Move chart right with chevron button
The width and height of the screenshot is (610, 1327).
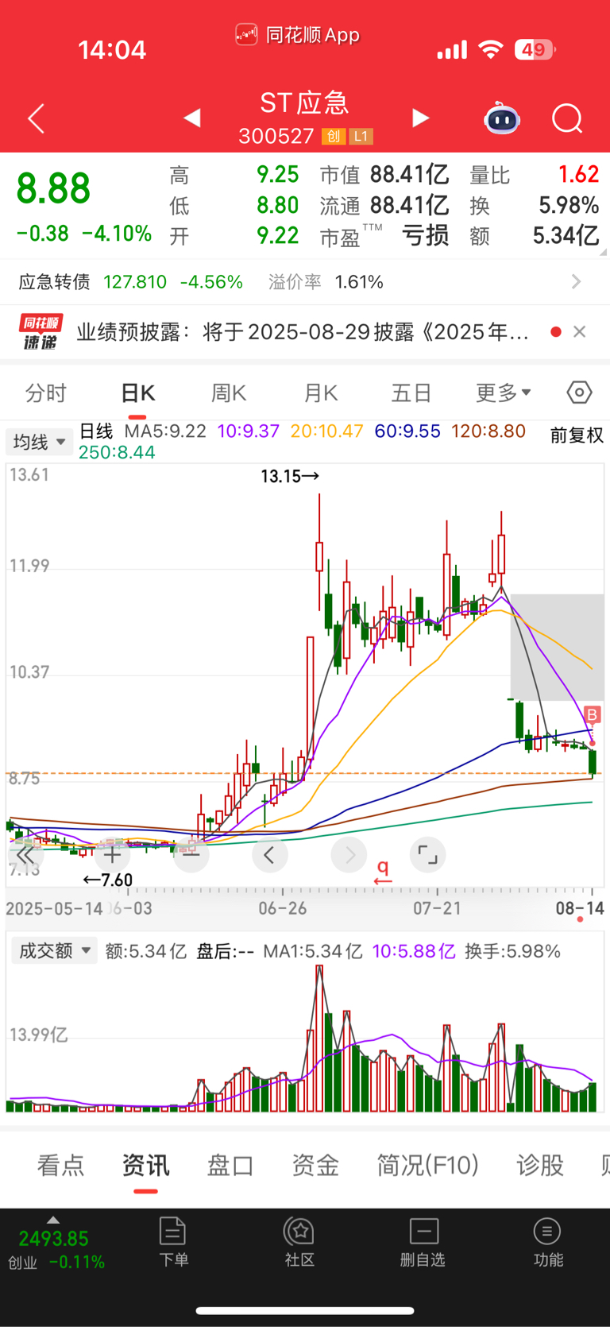click(349, 855)
